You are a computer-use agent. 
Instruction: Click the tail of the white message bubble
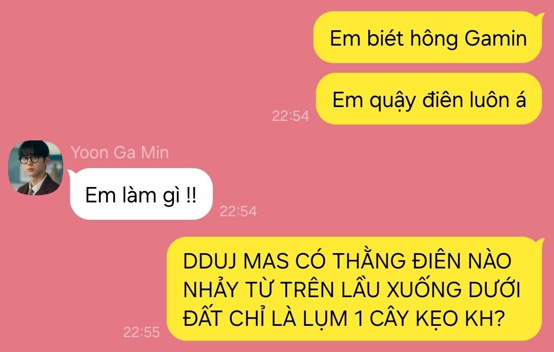click(71, 172)
